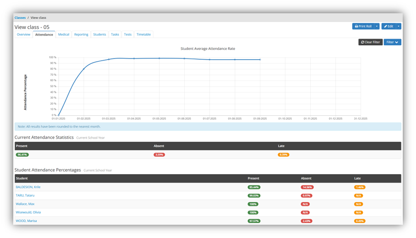Select the Reporting tab
Image resolution: width=416 pixels, height=238 pixels.
click(81, 34)
